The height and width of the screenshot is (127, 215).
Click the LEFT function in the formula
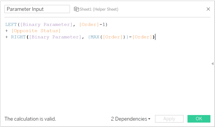[x=11, y=25]
